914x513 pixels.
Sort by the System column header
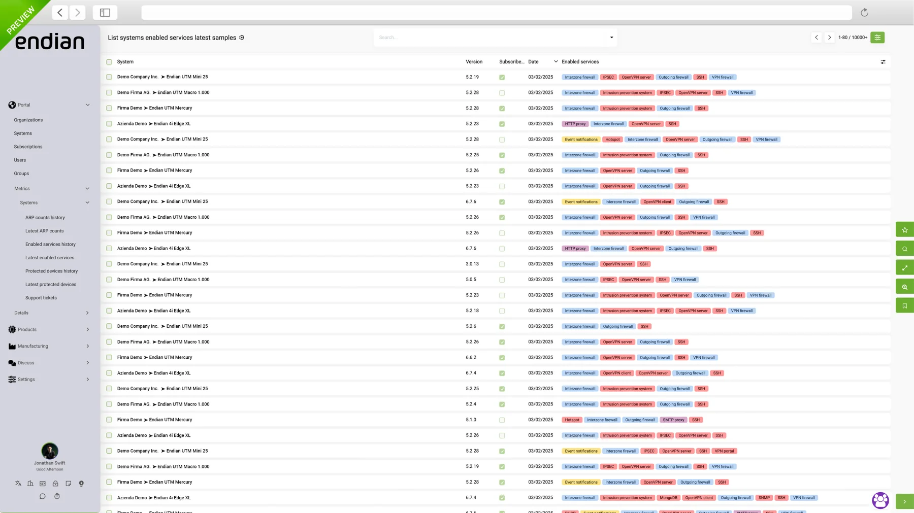coord(125,62)
